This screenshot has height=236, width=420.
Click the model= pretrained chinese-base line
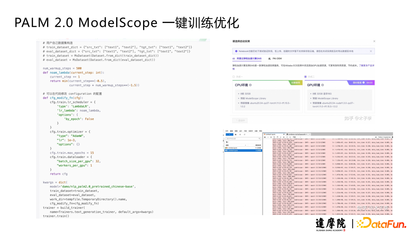(x=93, y=186)
